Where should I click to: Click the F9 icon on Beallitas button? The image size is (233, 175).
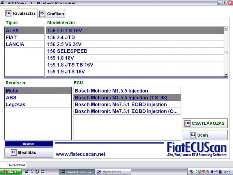14,152
